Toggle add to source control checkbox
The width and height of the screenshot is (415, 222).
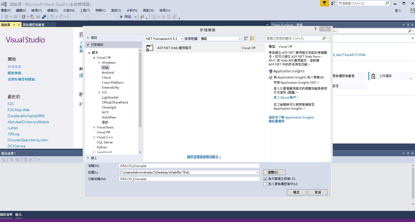pos(265,184)
